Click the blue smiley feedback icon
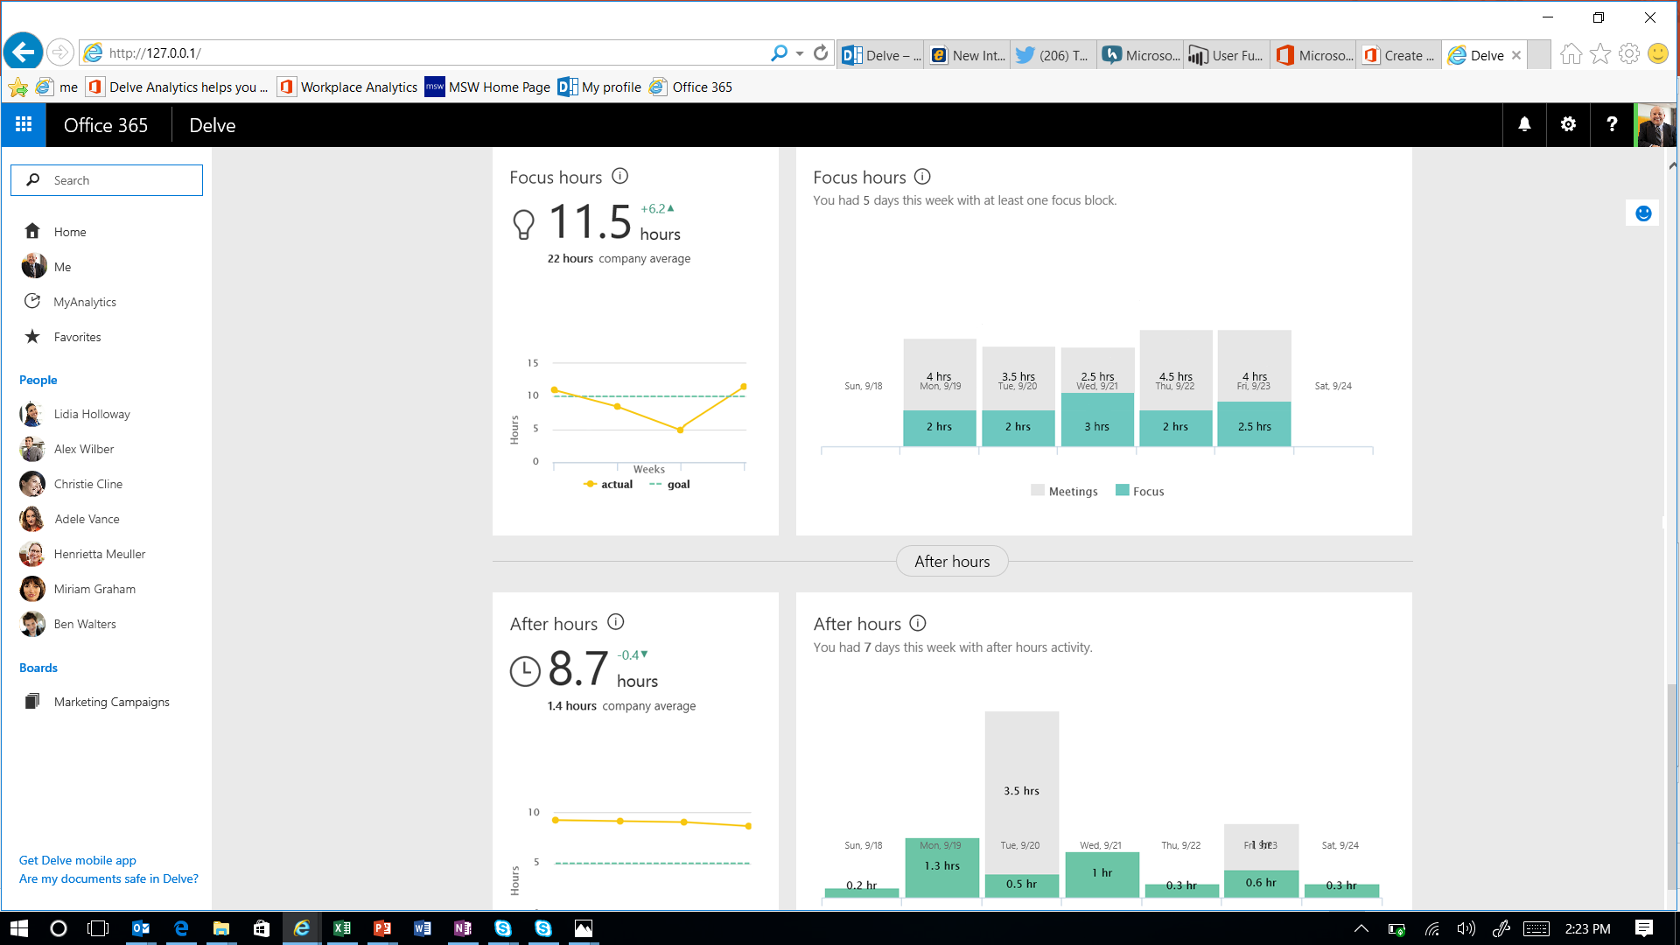 (1643, 213)
